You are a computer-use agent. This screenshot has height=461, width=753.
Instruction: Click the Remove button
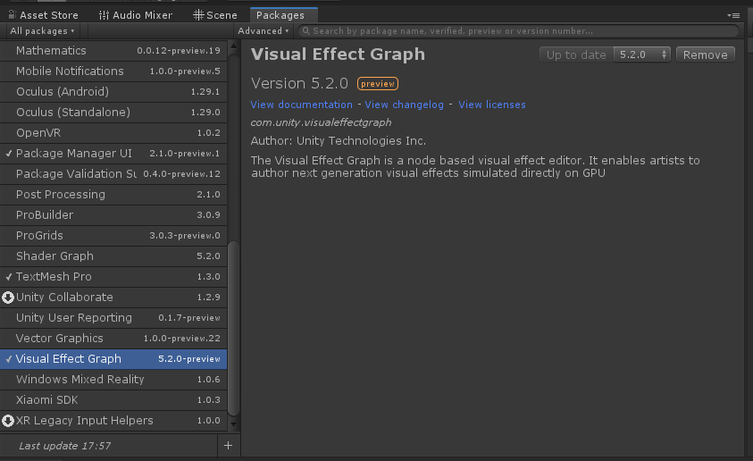click(705, 54)
